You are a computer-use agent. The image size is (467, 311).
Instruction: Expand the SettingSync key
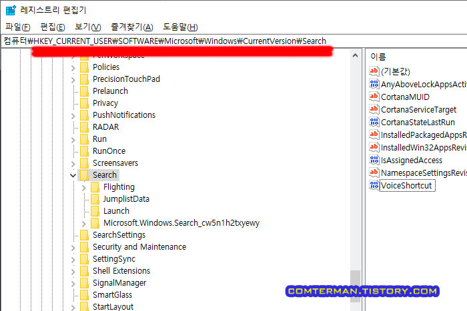pyautogui.click(x=73, y=260)
